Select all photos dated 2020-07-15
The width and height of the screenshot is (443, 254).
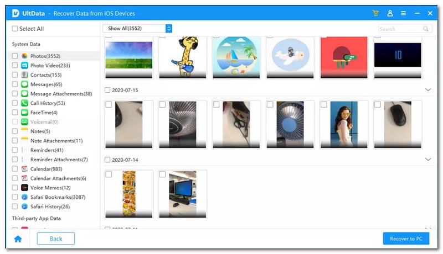[107, 90]
